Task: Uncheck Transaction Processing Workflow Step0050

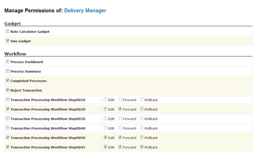Action: (8, 138)
